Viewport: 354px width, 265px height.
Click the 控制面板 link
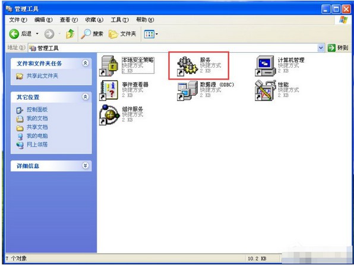click(x=37, y=109)
